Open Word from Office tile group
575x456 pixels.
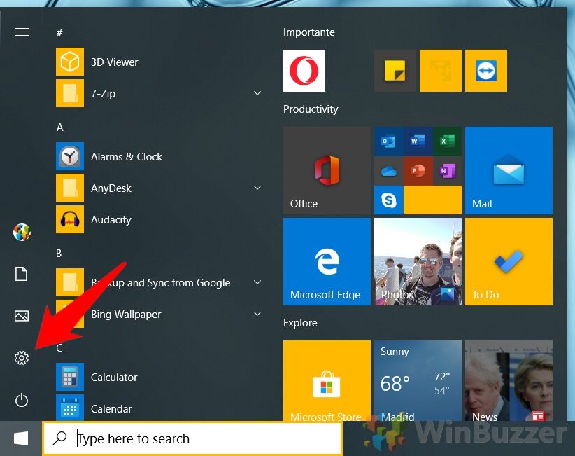[x=418, y=141]
